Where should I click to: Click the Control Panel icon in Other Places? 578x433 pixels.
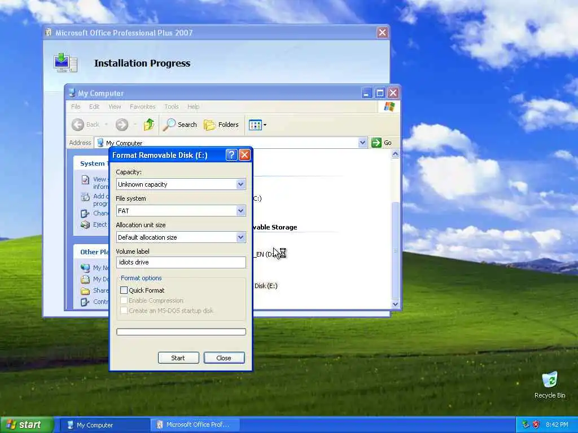coord(85,302)
